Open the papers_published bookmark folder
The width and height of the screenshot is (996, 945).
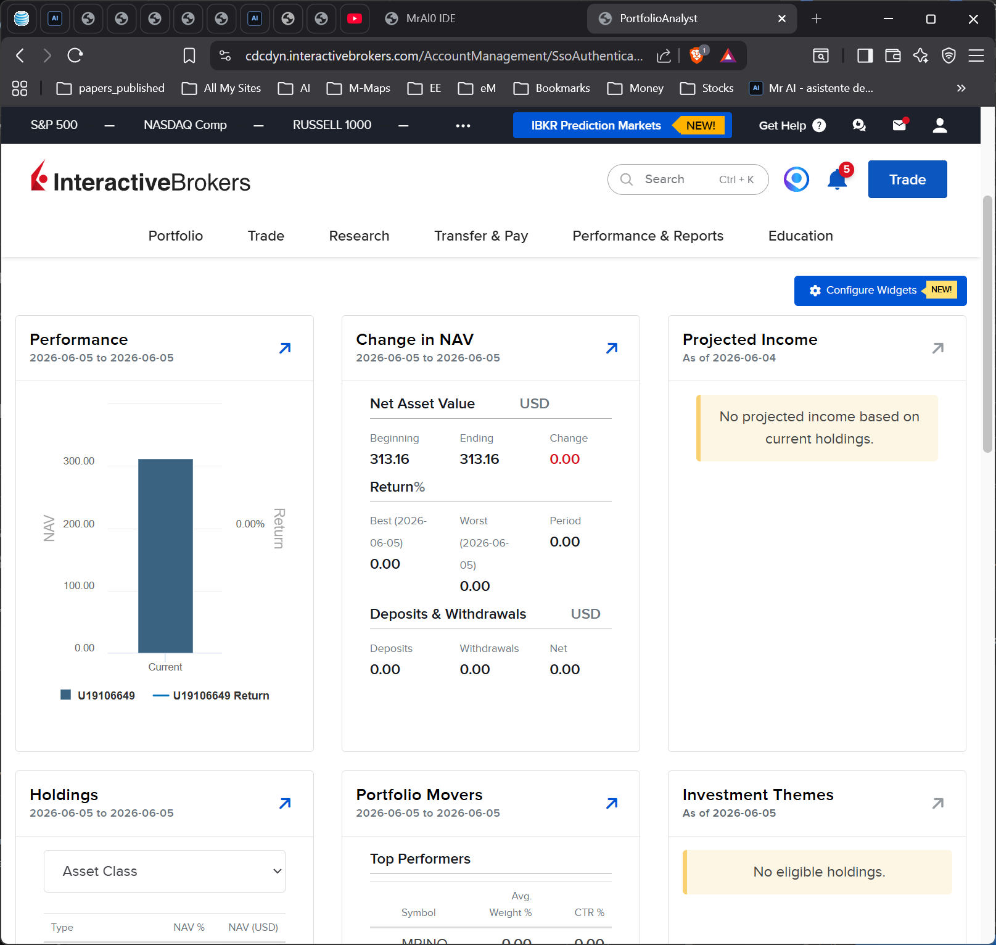110,88
